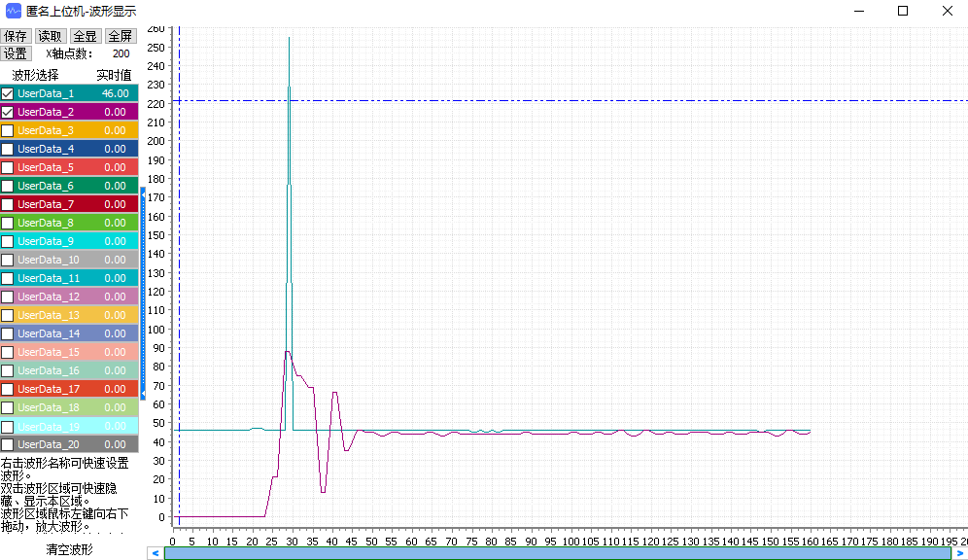Enable the UserData_4 checkbox
This screenshot has width=968, height=560.
[8, 150]
